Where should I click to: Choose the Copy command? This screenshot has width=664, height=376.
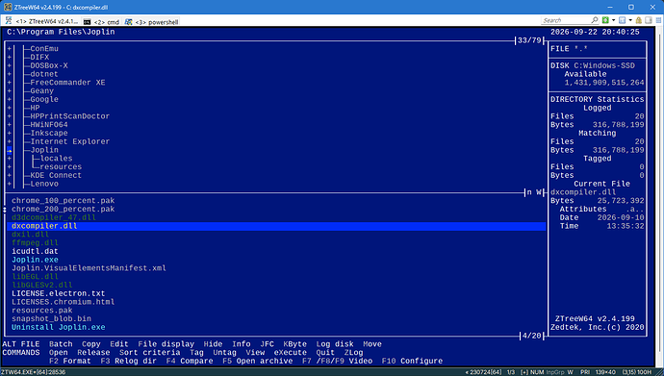coord(91,344)
